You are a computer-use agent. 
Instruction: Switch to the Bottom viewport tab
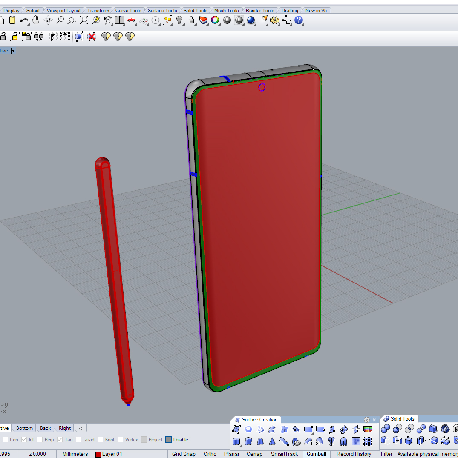click(x=24, y=428)
